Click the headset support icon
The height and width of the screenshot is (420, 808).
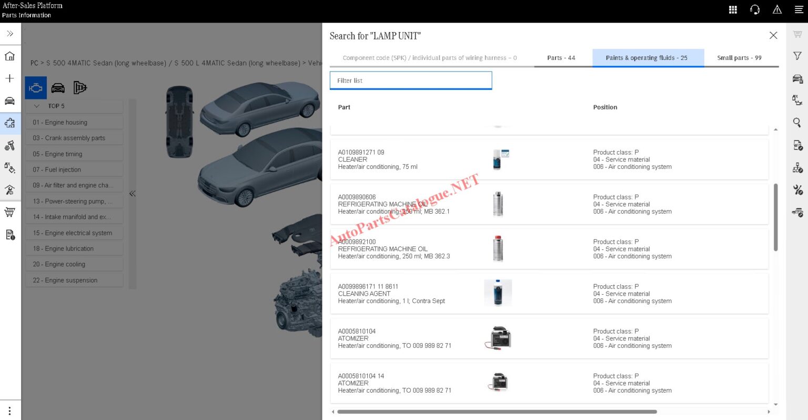point(755,9)
